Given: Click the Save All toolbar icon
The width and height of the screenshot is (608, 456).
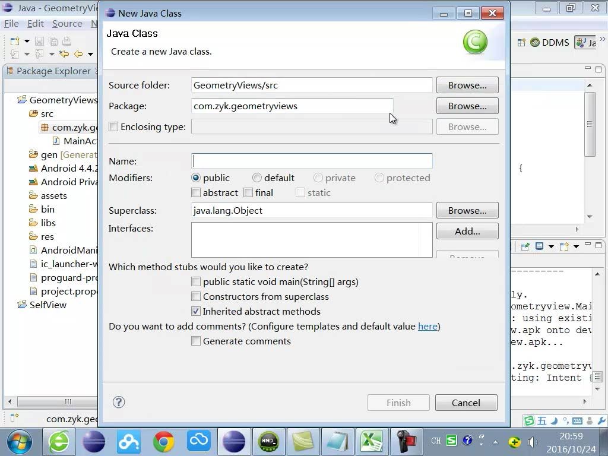Looking at the screenshot, I should (x=53, y=41).
